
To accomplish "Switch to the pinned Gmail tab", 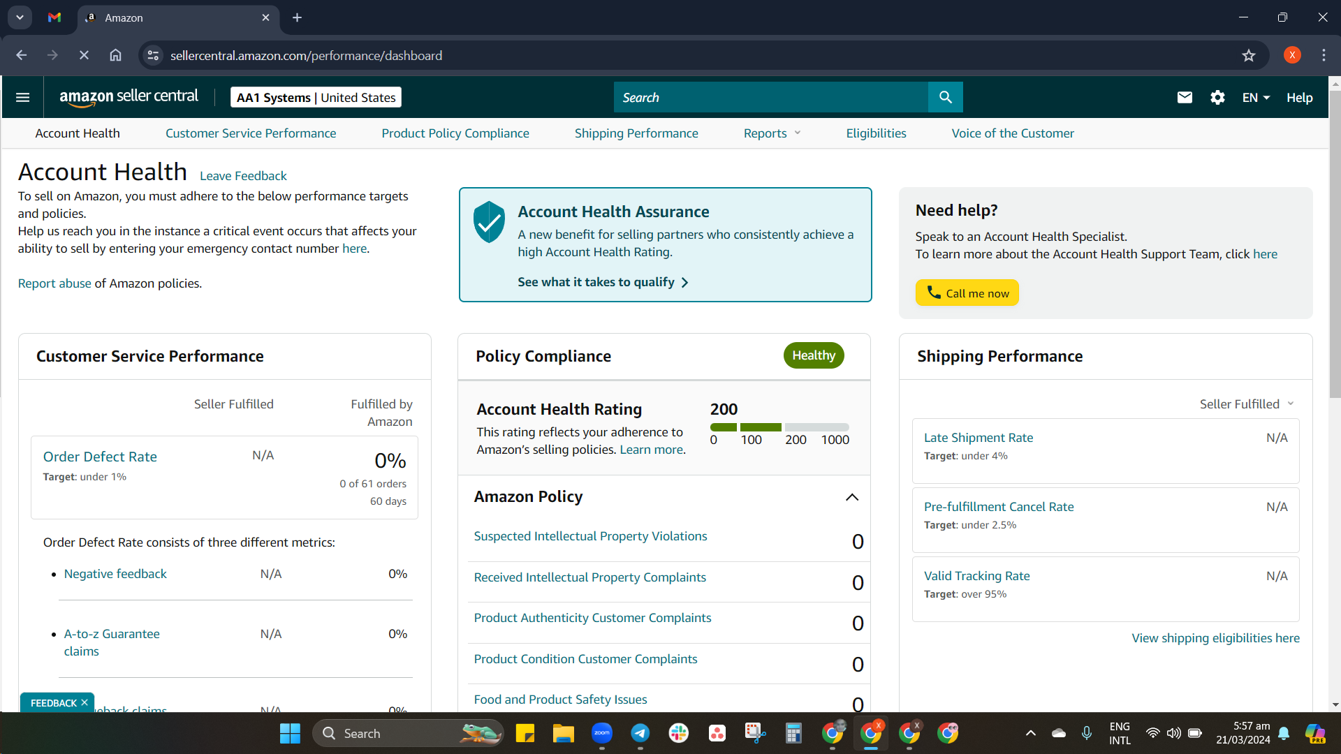I will (x=54, y=17).
